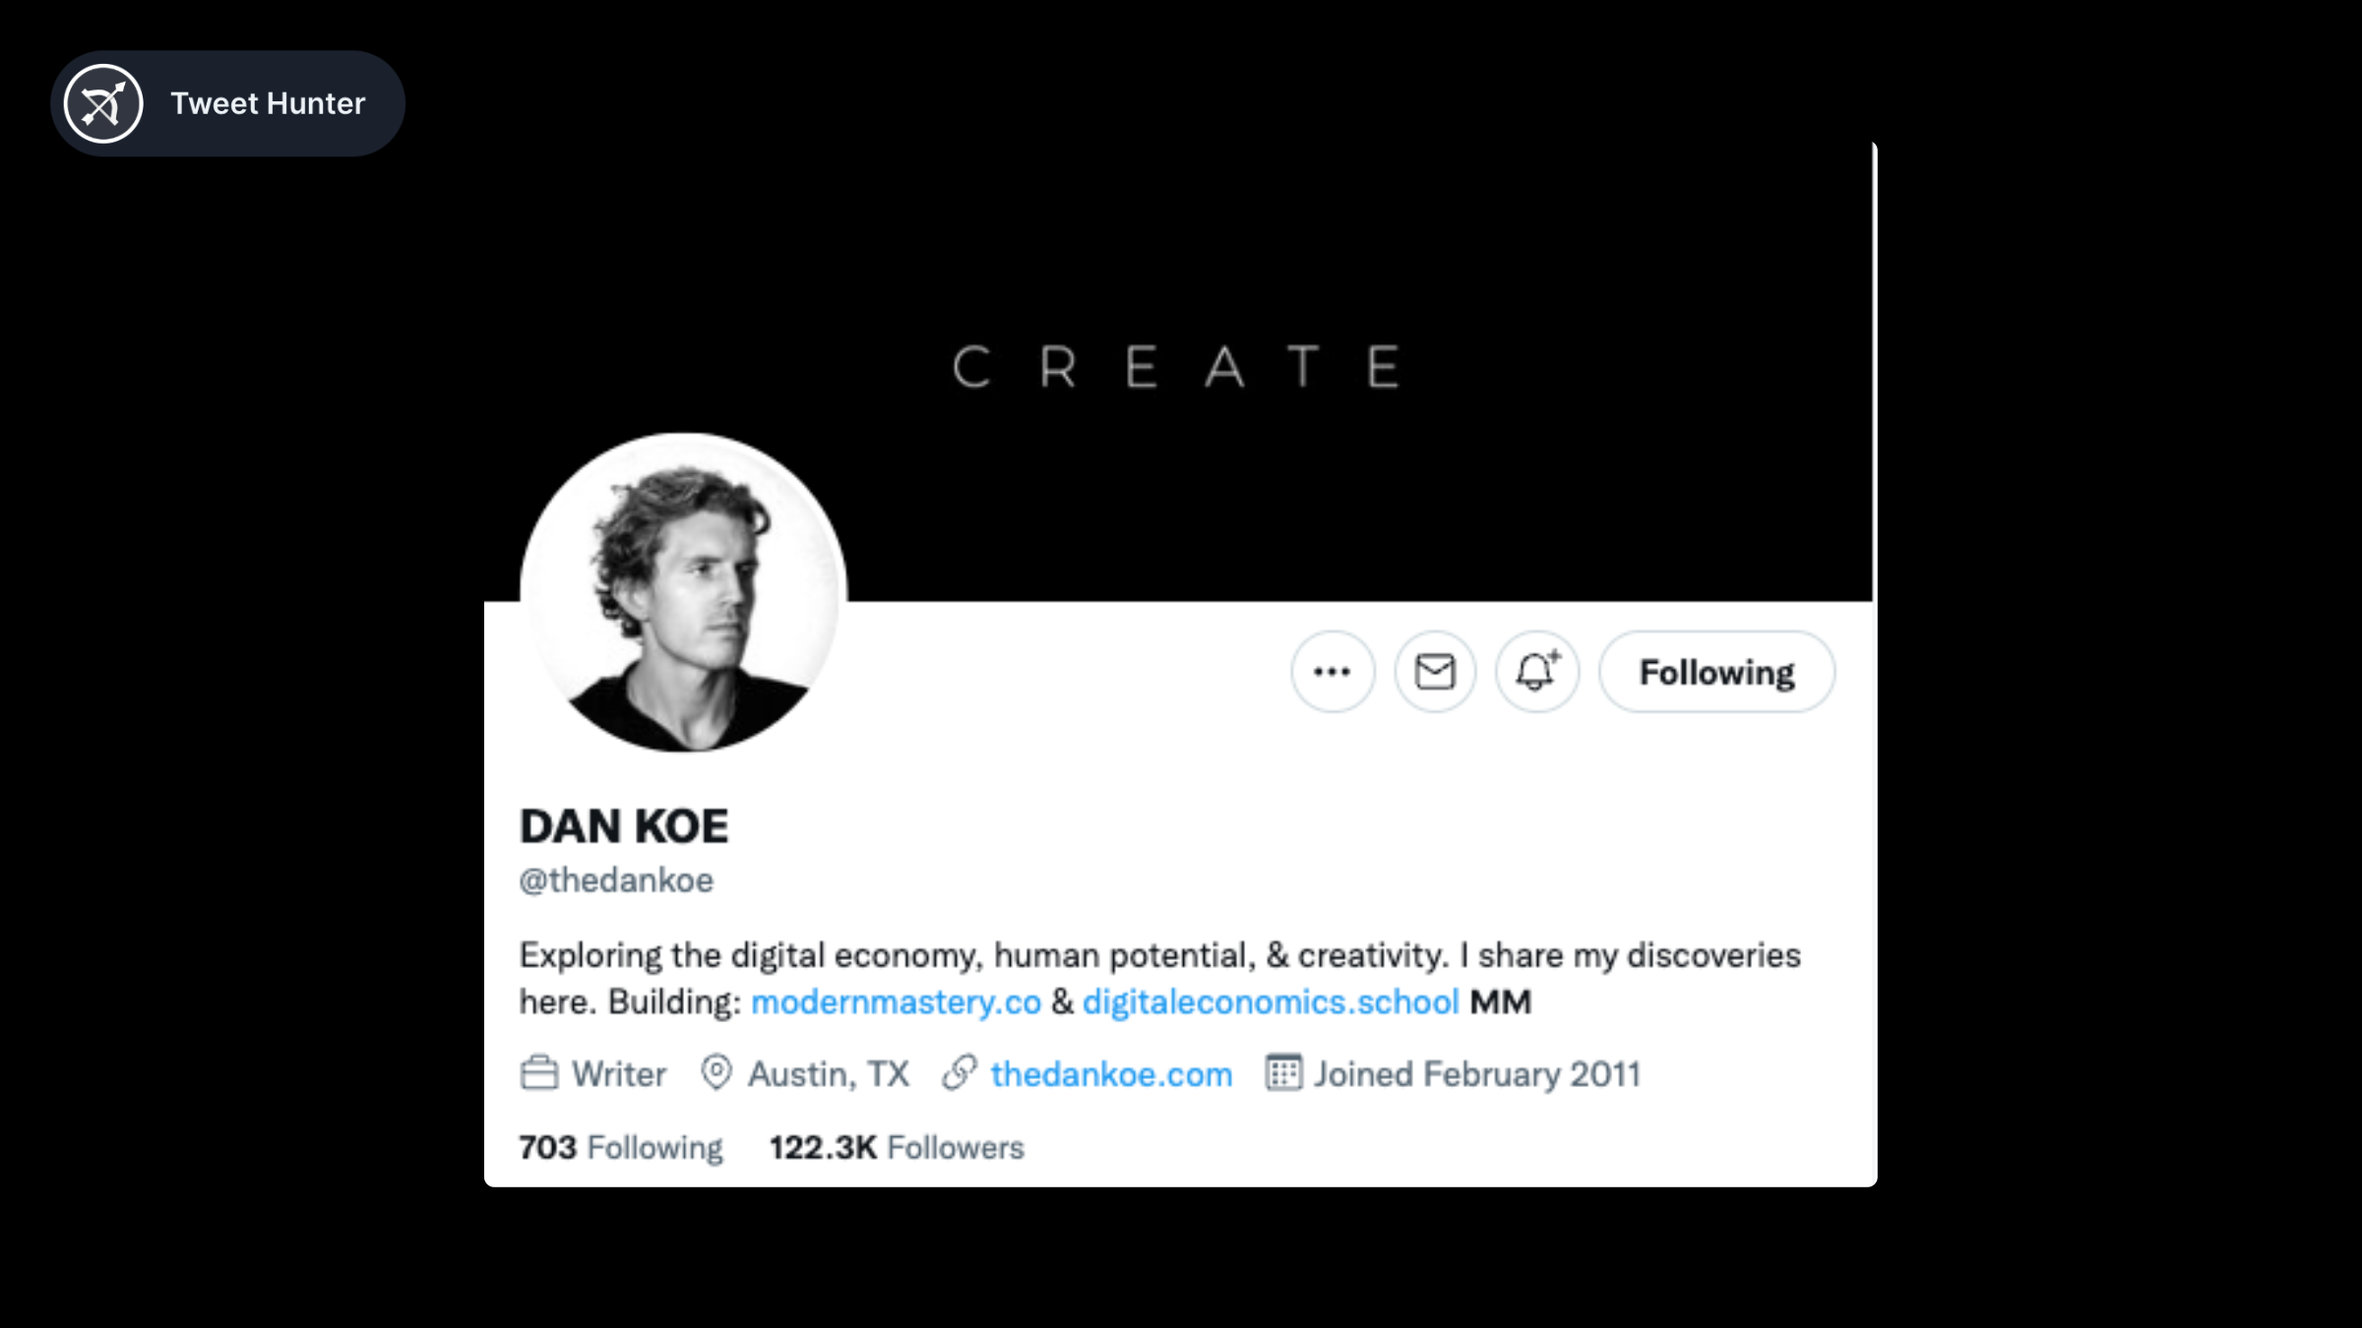This screenshot has width=2362, height=1328.
Task: Open the modernmastery.co link
Action: pyautogui.click(x=896, y=1001)
